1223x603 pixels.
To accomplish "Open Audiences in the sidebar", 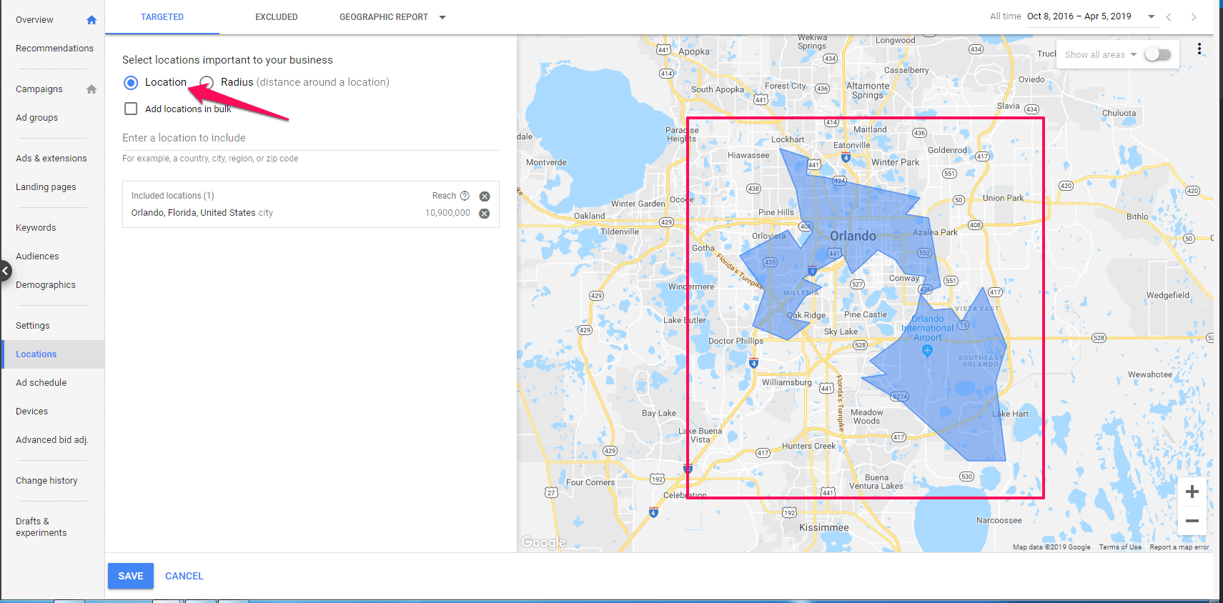I will point(37,256).
